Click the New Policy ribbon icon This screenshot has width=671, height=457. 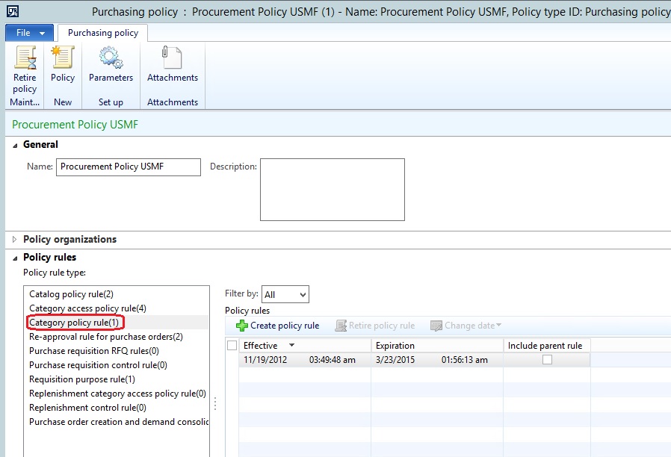(x=63, y=59)
